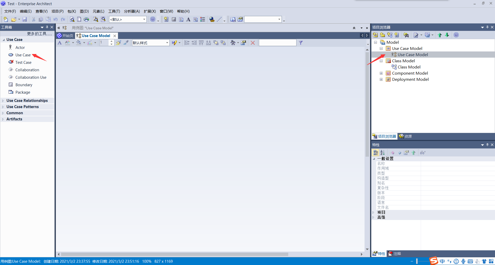495x265 pixels.
Task: Click the Save icon in main toolbar
Action: tap(25, 19)
